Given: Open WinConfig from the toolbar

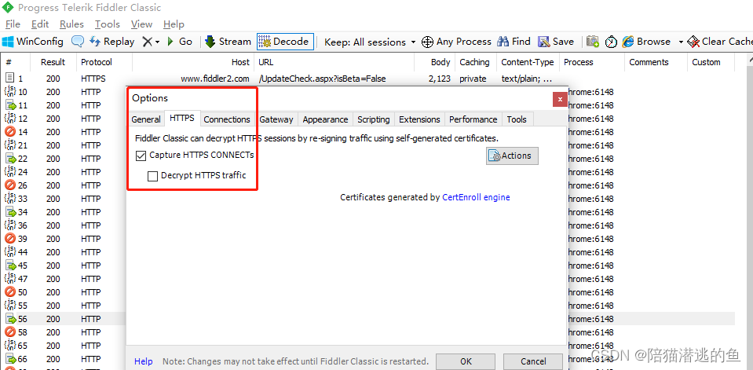Looking at the screenshot, I should tap(33, 42).
